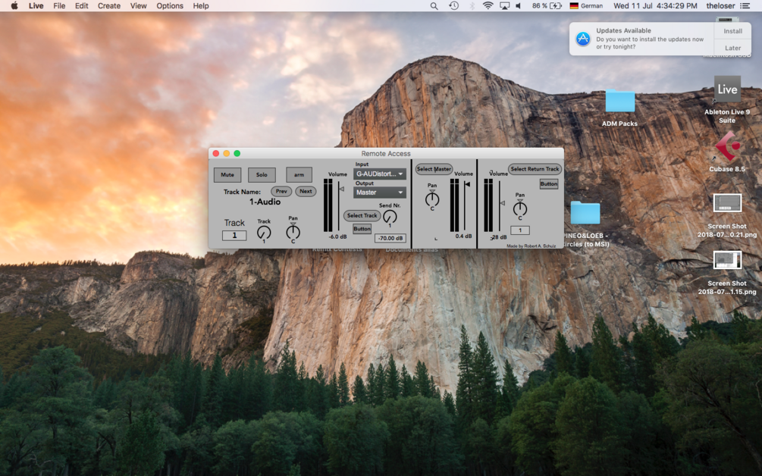This screenshot has height=476, width=762.
Task: Toggle the arm button for the track
Action: click(299, 175)
